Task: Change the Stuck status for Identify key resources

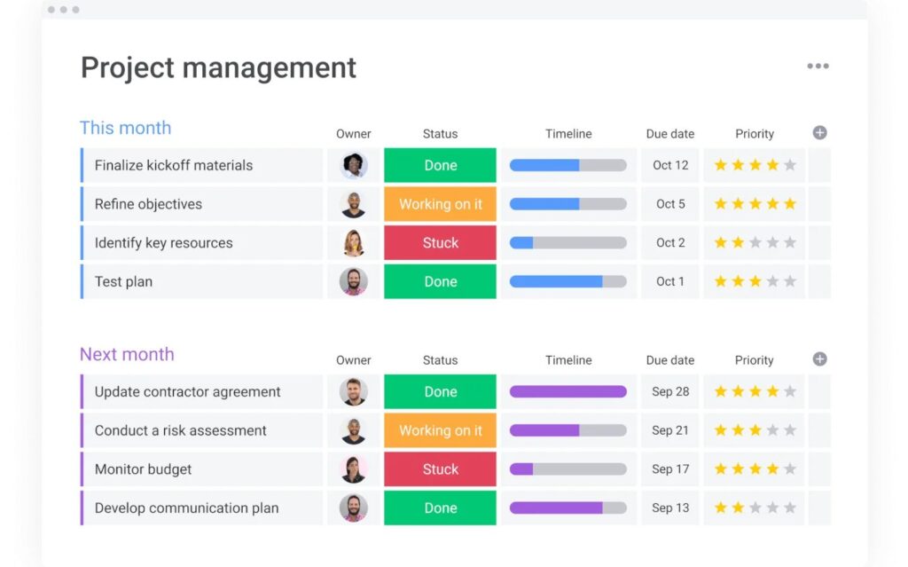Action: click(440, 242)
